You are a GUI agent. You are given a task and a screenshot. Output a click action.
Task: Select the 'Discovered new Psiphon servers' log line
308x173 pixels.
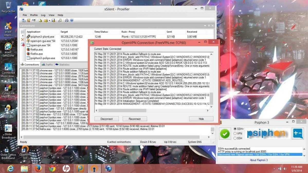(x=260, y=155)
